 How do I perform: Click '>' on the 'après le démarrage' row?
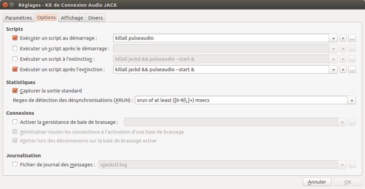point(343,49)
